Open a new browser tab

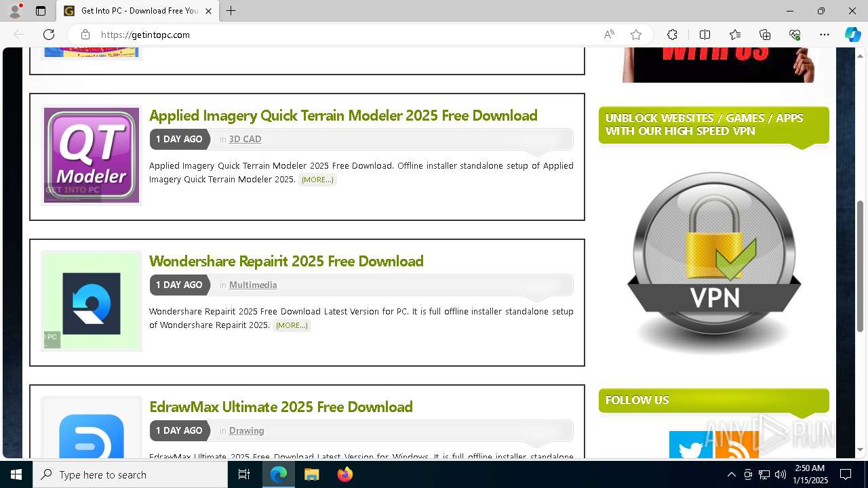point(231,11)
